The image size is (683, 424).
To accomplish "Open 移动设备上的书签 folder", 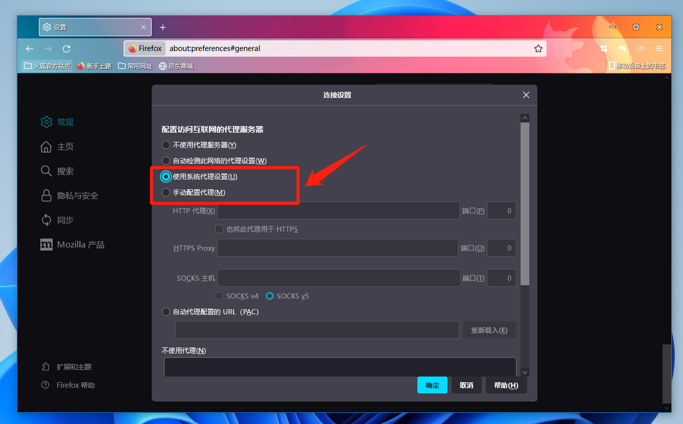I will tap(637, 66).
